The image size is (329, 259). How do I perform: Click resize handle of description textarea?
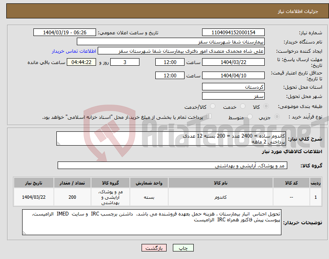click(x=58, y=144)
